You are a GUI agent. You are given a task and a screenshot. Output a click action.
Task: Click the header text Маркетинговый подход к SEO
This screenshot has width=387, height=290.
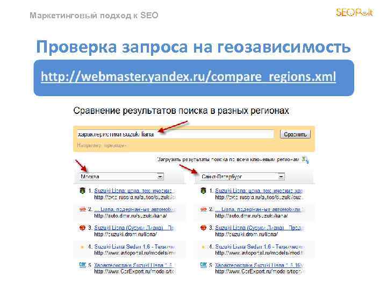click(94, 16)
